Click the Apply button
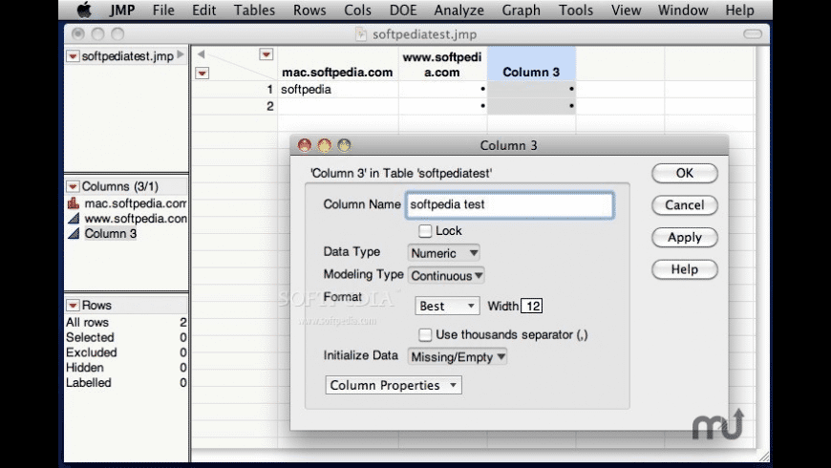This screenshot has height=468, width=831. point(684,238)
